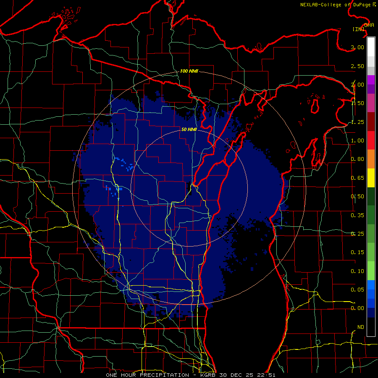The image size is (378, 378).
Task: Click the 3.00 legend value
Action: 357,47
